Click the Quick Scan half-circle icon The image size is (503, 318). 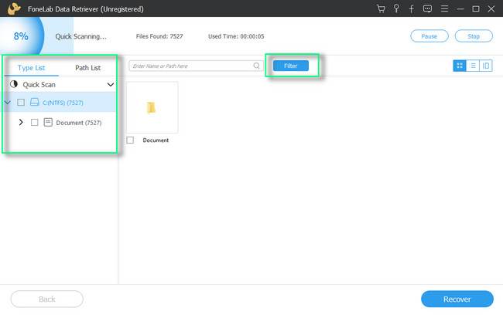click(x=14, y=84)
